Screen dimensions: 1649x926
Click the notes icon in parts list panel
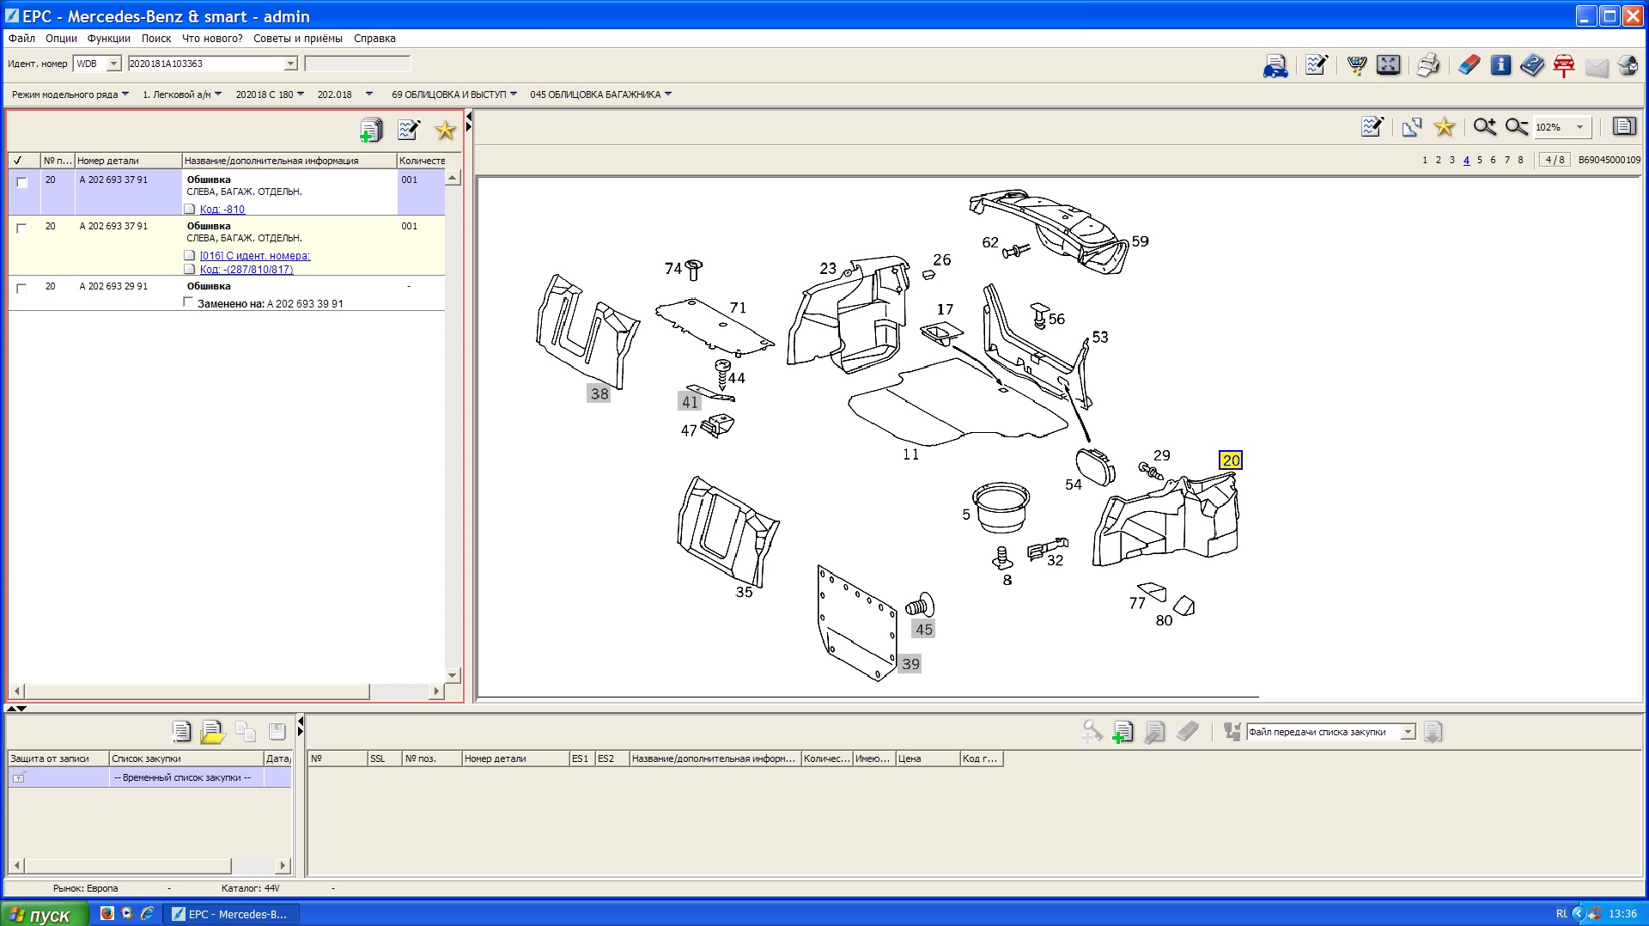point(409,130)
